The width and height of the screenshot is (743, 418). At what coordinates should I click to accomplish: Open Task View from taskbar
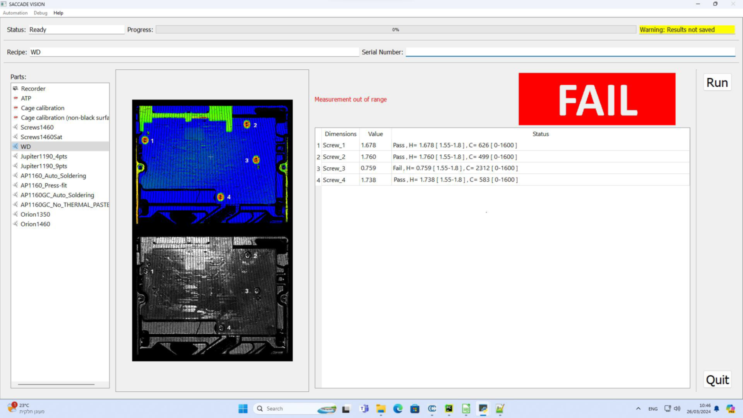click(346, 409)
